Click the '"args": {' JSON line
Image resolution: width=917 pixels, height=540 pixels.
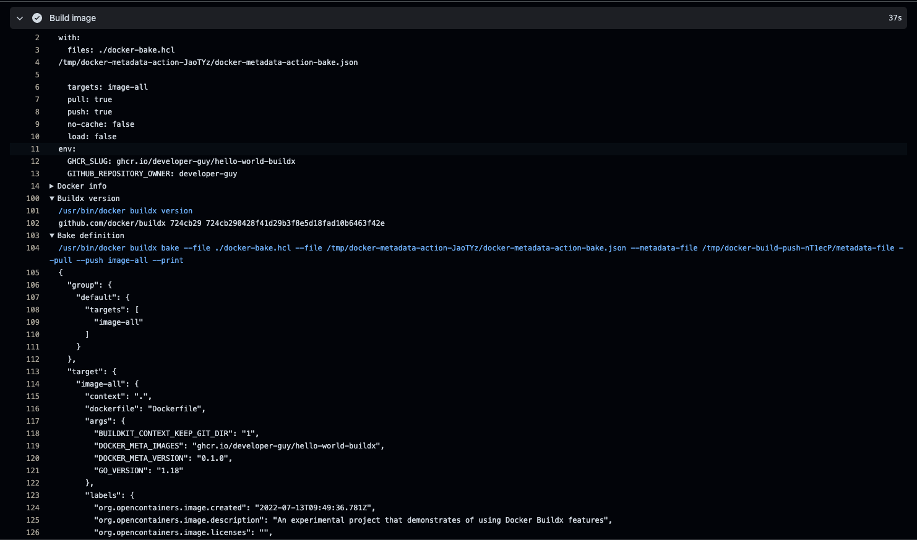point(105,421)
